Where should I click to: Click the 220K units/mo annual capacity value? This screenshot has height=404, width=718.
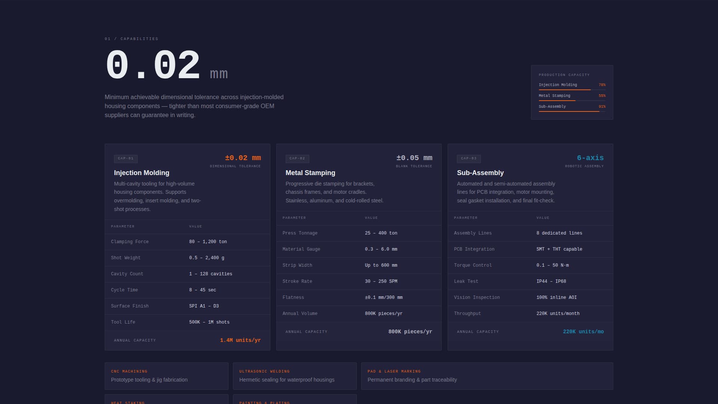click(x=584, y=331)
